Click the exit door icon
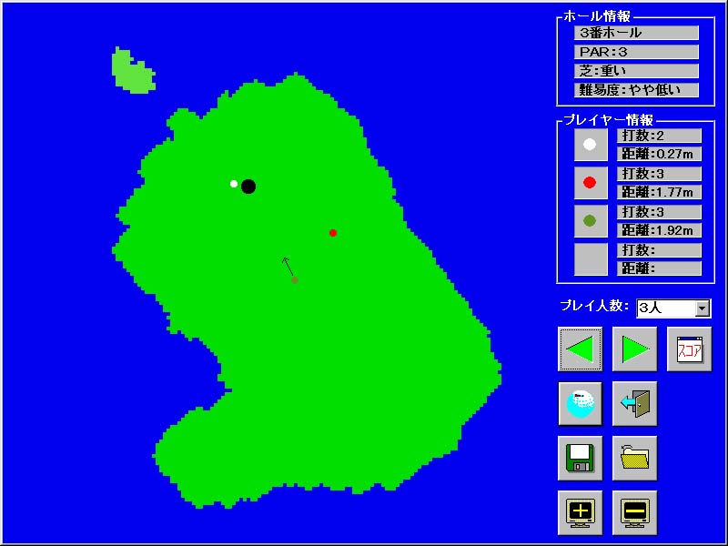 [634, 403]
